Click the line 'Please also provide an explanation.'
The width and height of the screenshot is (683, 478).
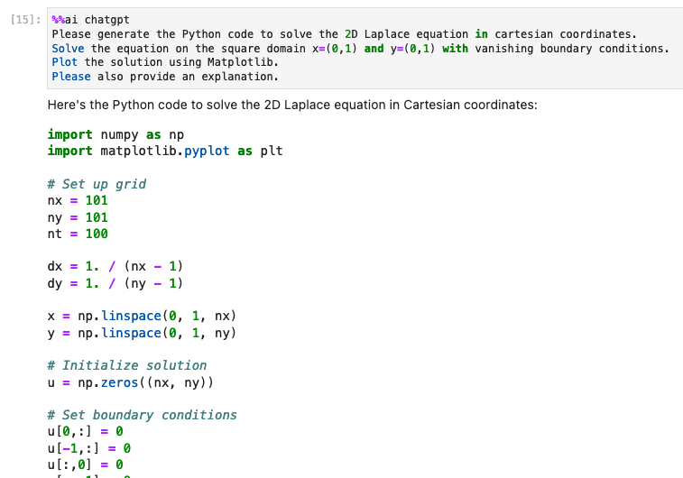[165, 77]
